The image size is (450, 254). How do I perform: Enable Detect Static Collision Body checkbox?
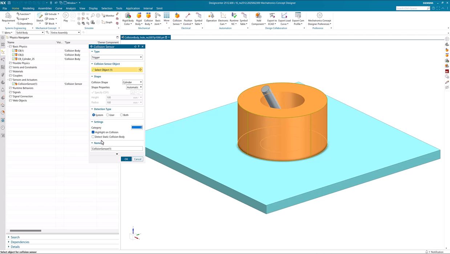pyautogui.click(x=93, y=137)
